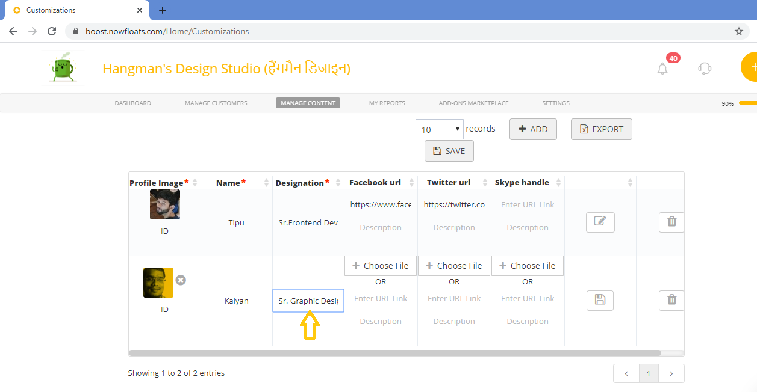Click the Designation input for Kalyan
This screenshot has width=757, height=392.
coord(308,301)
